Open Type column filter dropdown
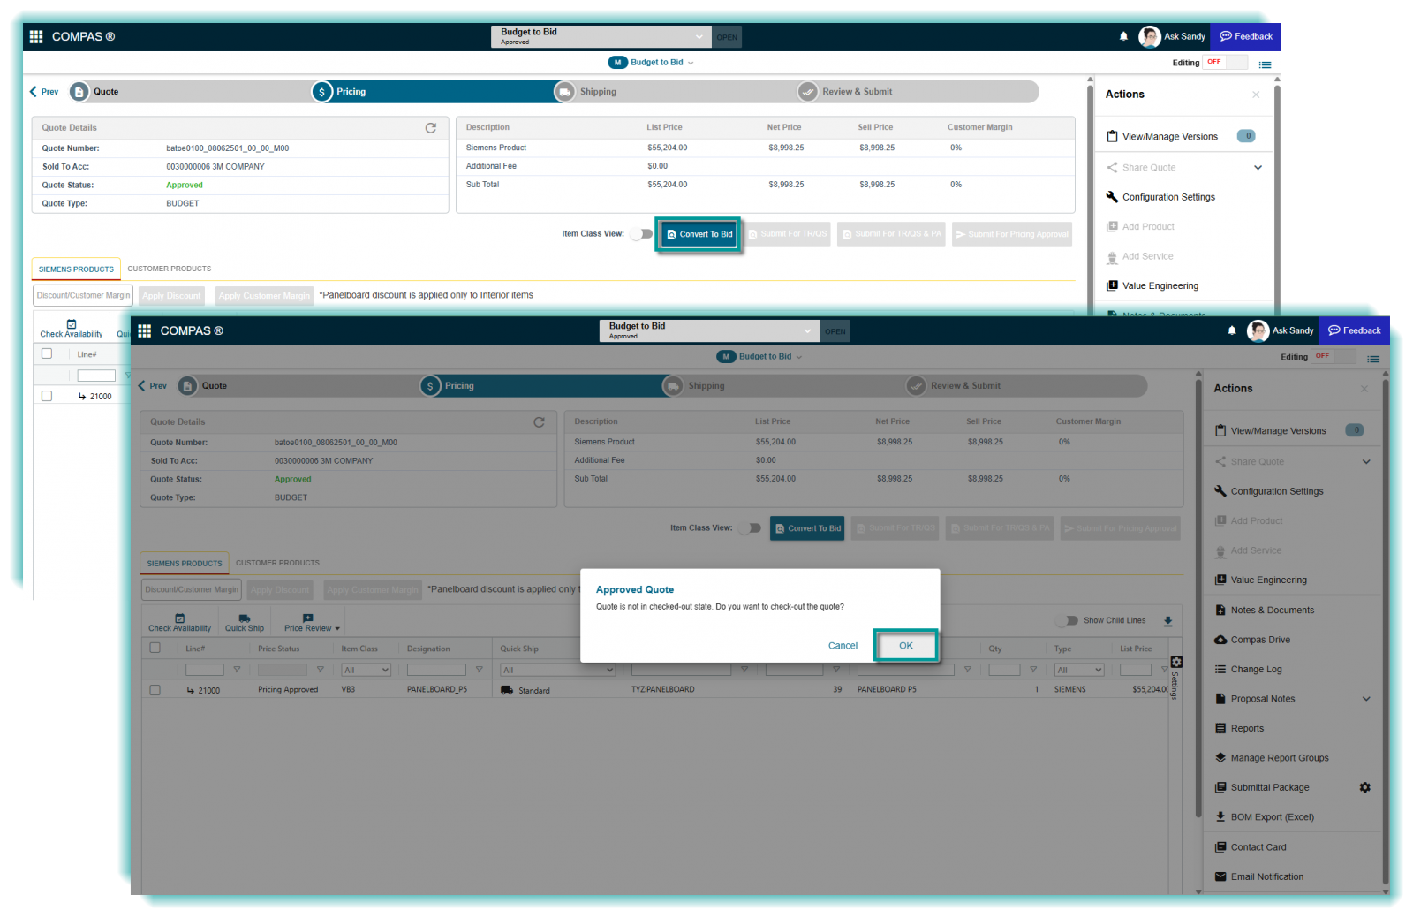This screenshot has width=1413, height=918. (1079, 670)
